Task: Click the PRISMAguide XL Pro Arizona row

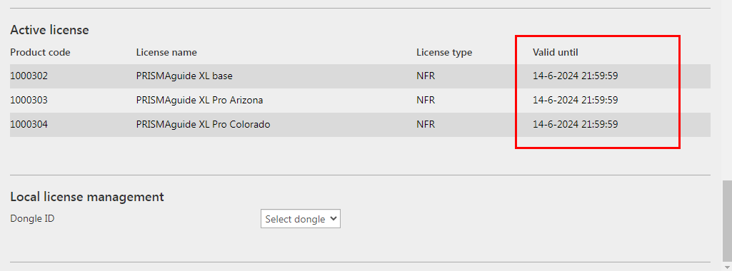Action: pyautogui.click(x=360, y=101)
